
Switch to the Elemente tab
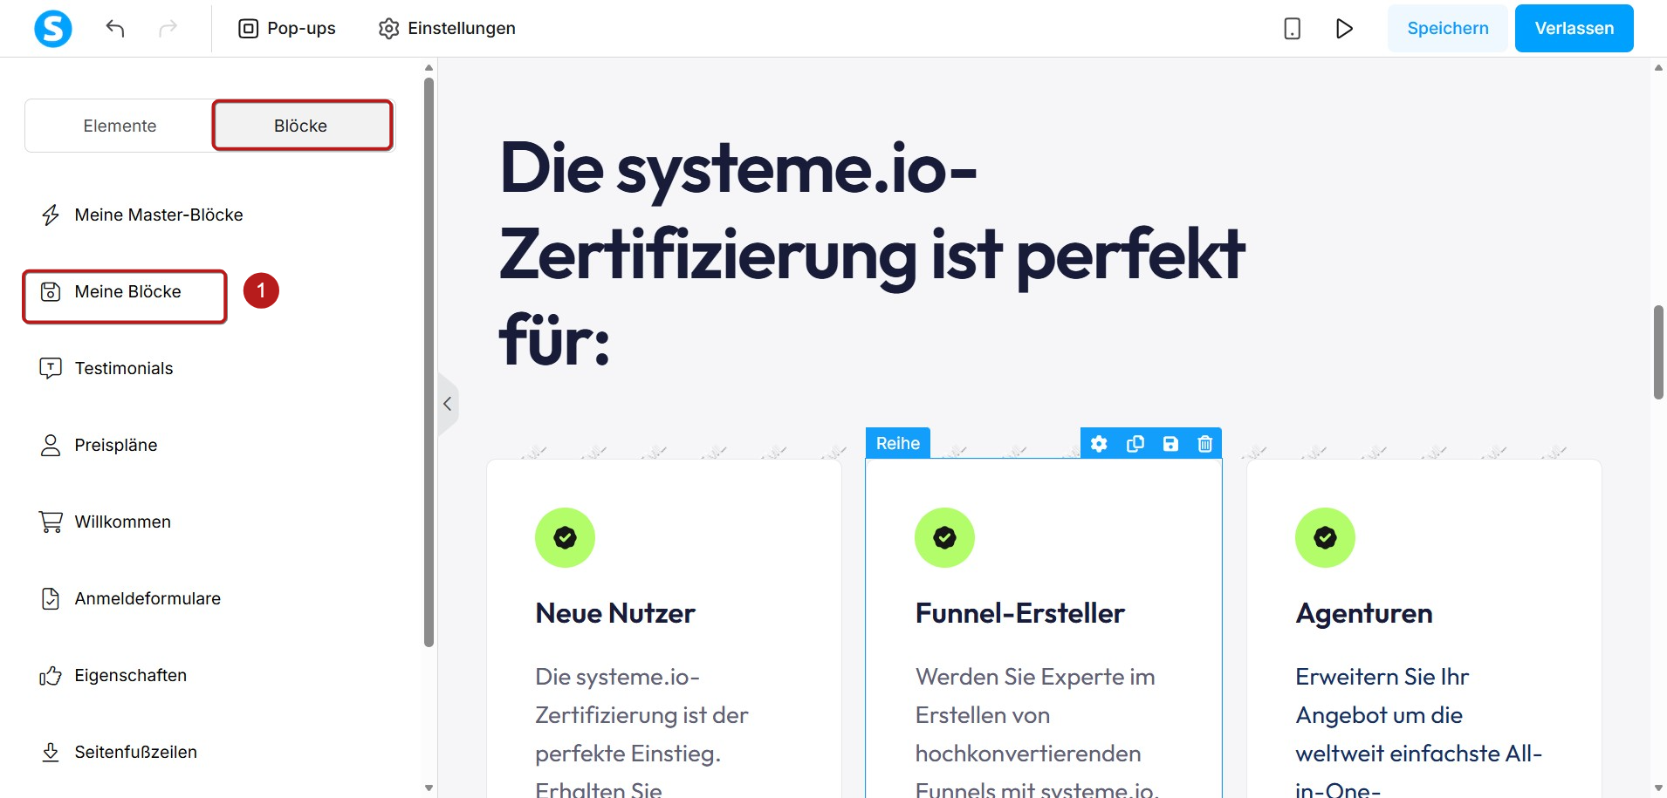pos(120,126)
